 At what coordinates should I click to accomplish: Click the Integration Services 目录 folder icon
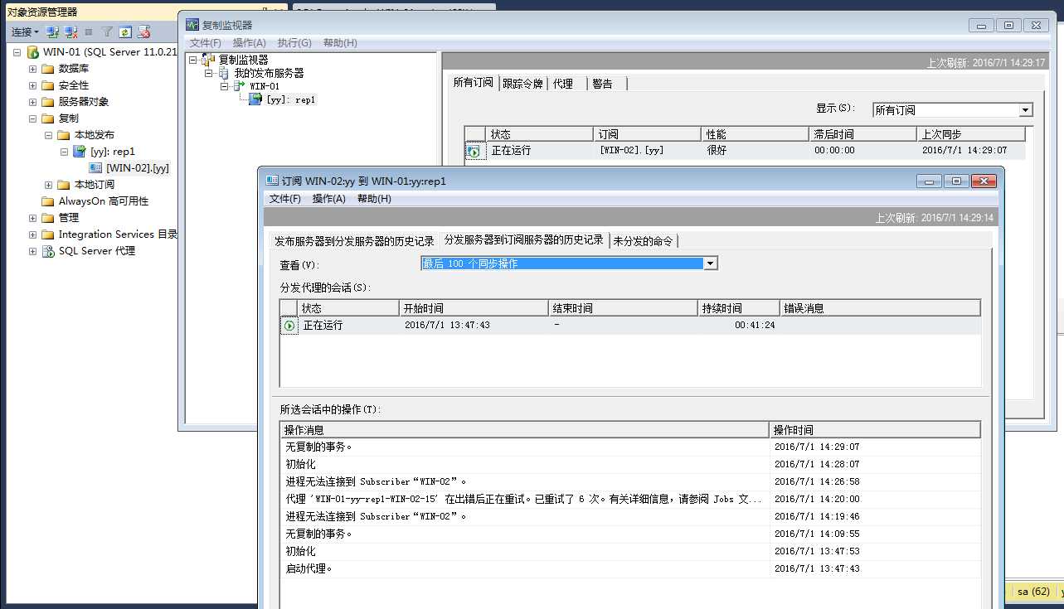pyautogui.click(x=48, y=234)
